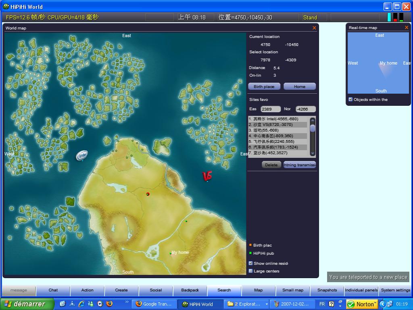The height and width of the screenshot is (310, 413).
Task: Click the HiPiHi World title bar icon
Action: tap(6, 6)
